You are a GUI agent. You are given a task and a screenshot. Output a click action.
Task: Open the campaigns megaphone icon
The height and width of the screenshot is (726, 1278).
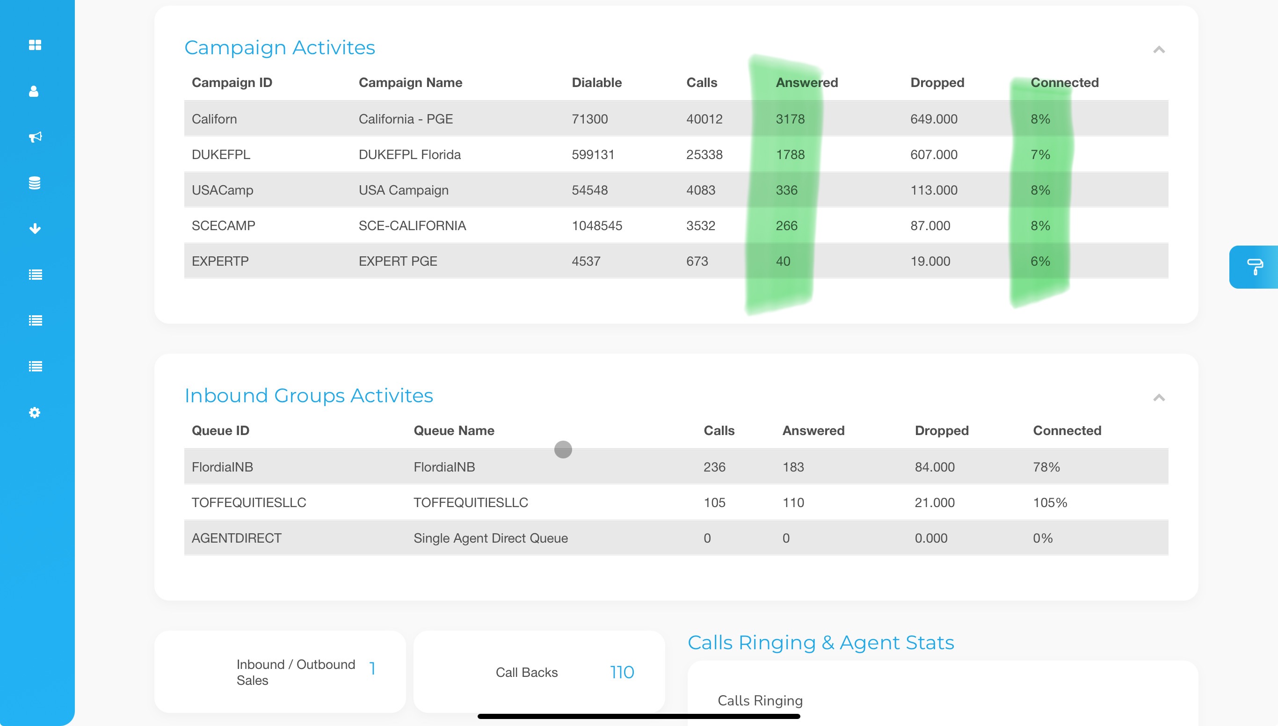(x=35, y=137)
